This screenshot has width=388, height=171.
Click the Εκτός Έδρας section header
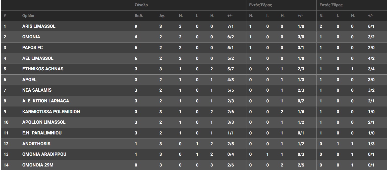331,5
